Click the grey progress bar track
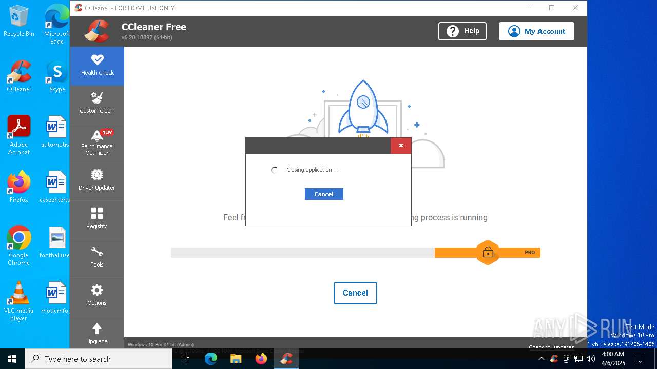Screen dimensions: 657x369 click(x=303, y=253)
